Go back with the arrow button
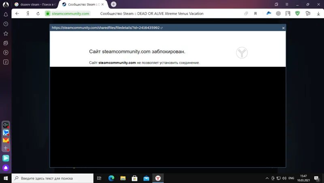 click(17, 14)
